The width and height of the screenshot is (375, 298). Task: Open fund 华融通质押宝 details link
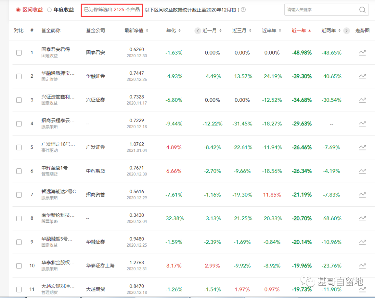point(58,73)
